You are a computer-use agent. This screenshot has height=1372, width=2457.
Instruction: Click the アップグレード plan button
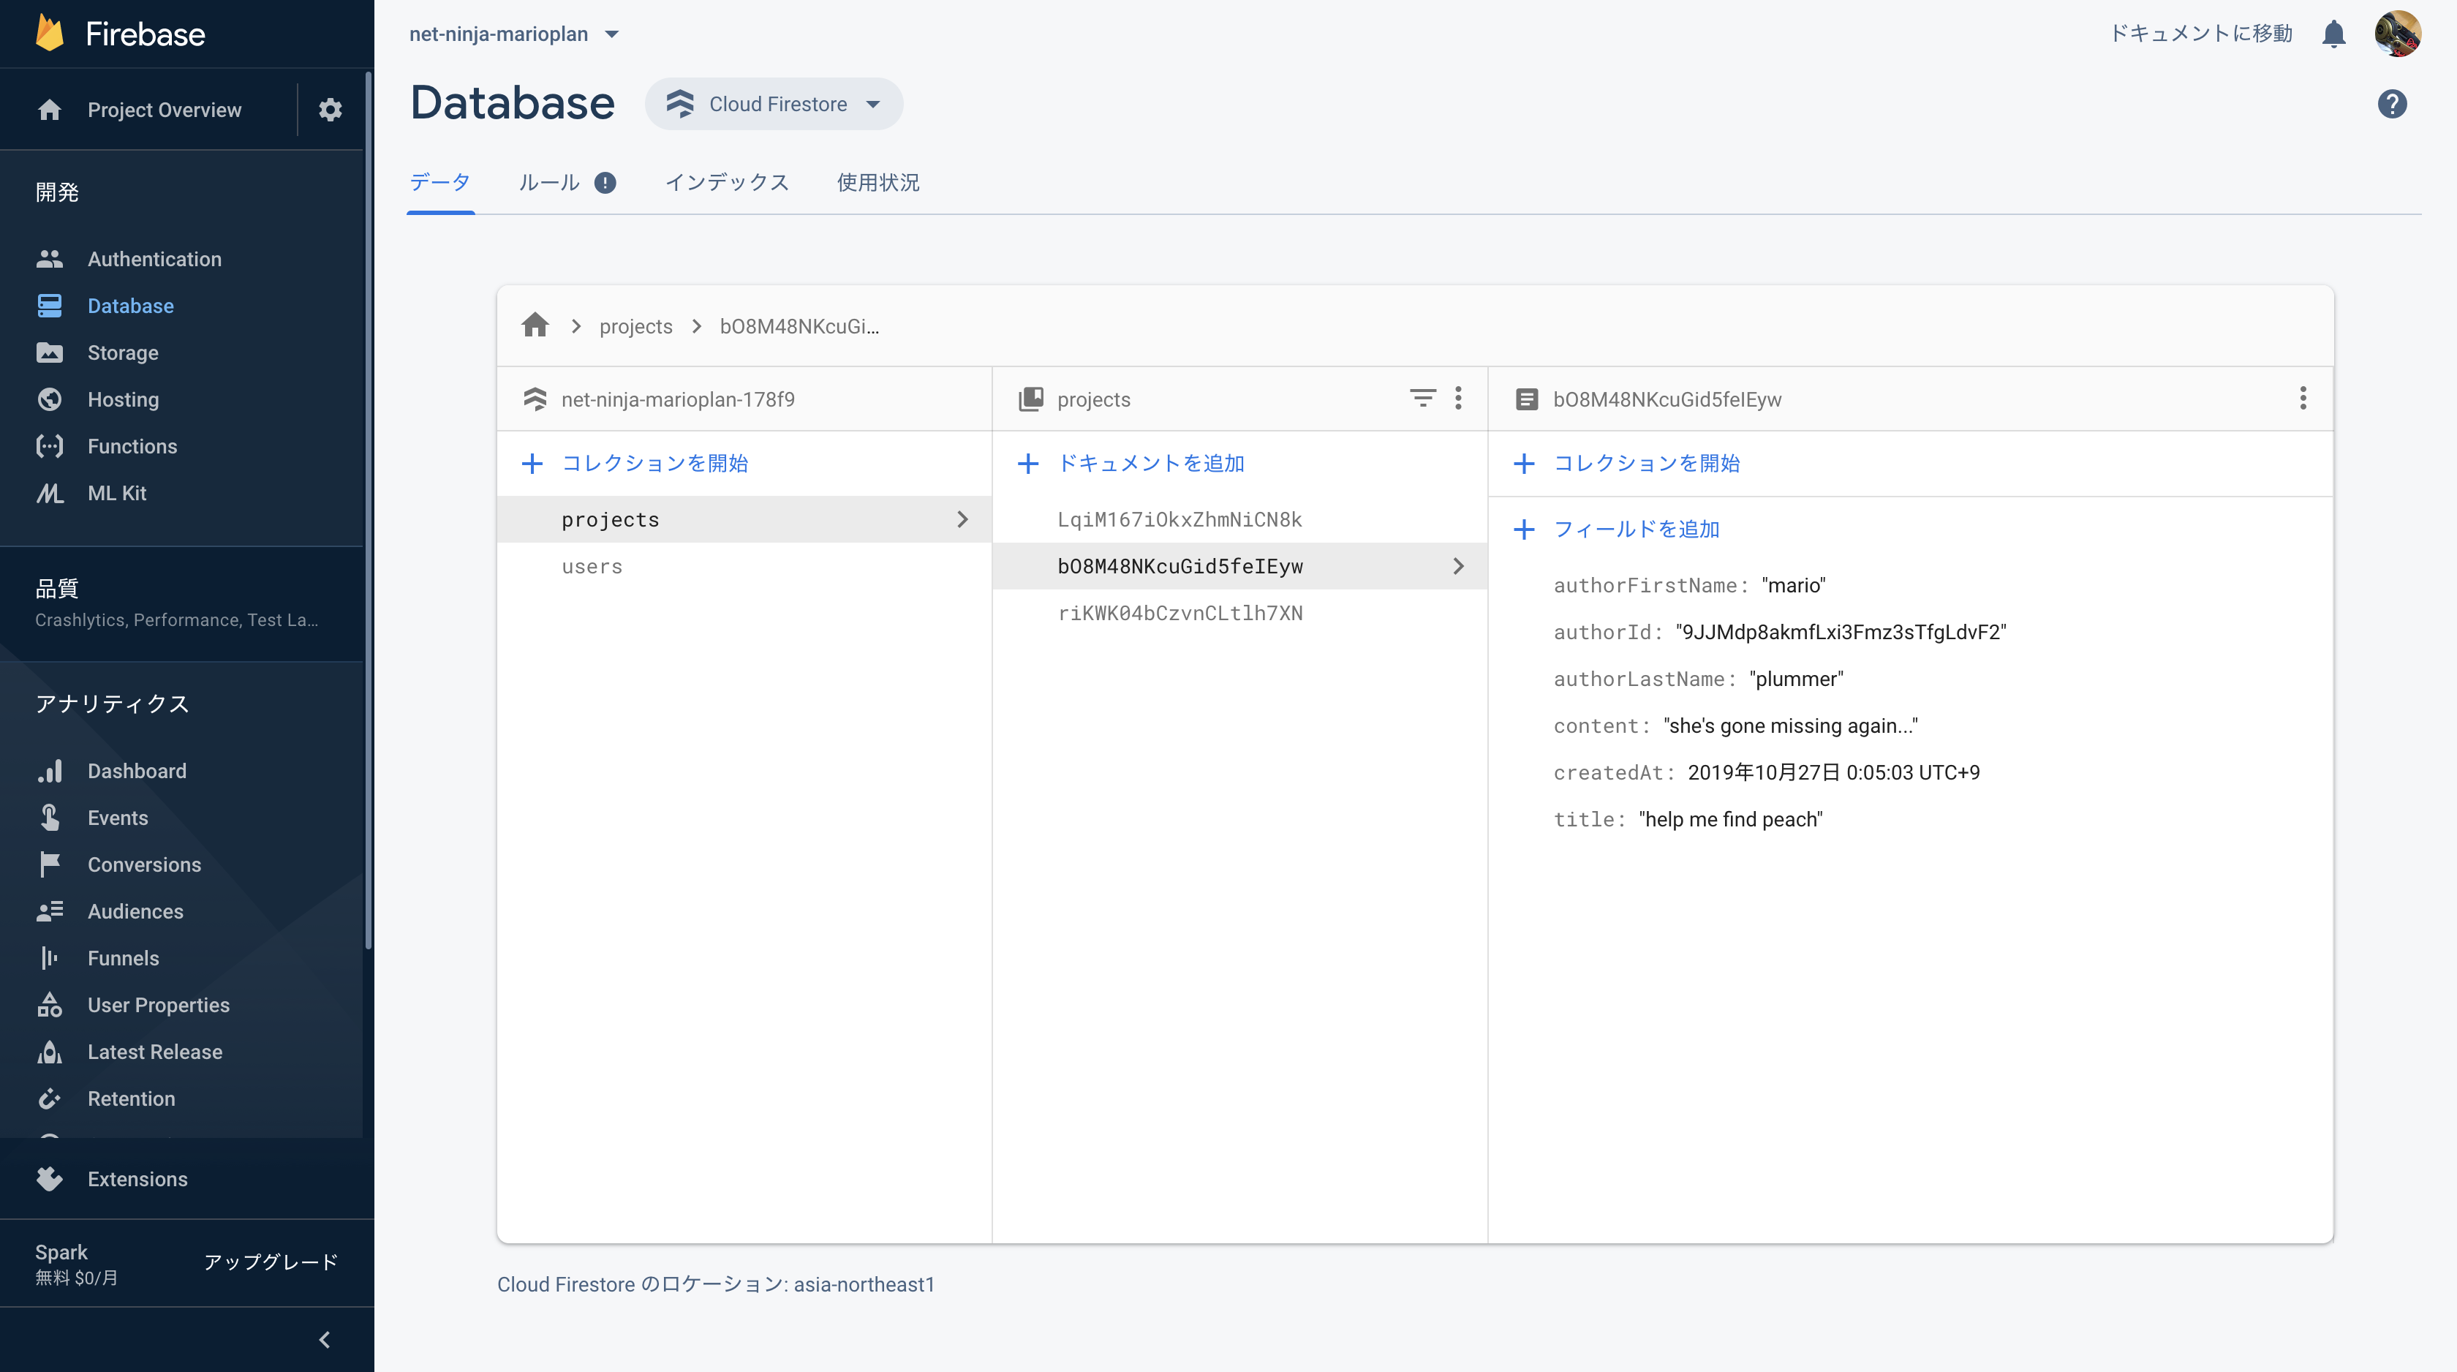[271, 1262]
